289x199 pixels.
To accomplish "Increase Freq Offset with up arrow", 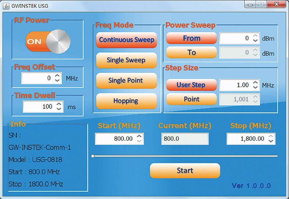I will click(57, 76).
